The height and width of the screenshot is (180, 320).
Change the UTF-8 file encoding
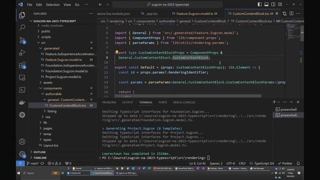[x=230, y=163]
